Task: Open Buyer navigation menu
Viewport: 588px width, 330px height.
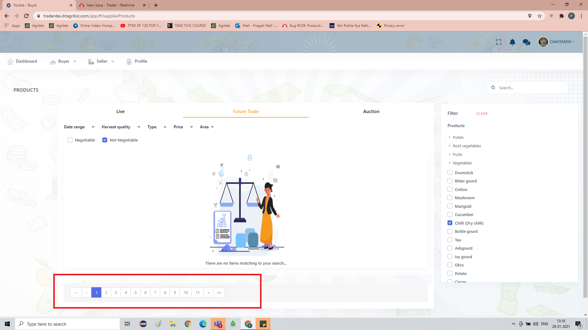Action: (x=63, y=61)
